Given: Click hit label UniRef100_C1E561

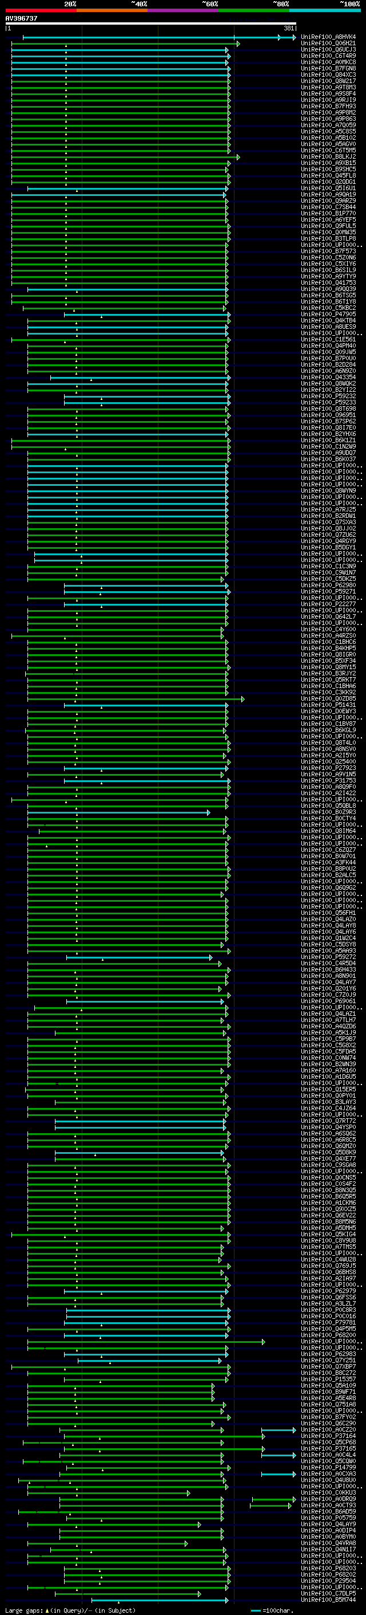Looking at the screenshot, I should click(328, 339).
